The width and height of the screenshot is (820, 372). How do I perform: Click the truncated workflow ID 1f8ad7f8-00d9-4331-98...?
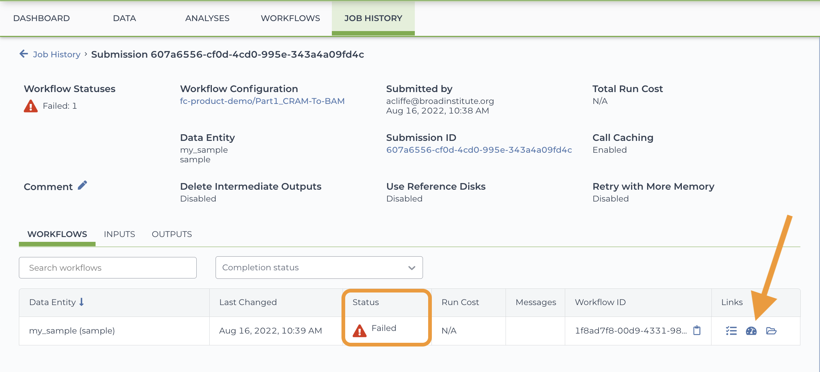point(631,331)
